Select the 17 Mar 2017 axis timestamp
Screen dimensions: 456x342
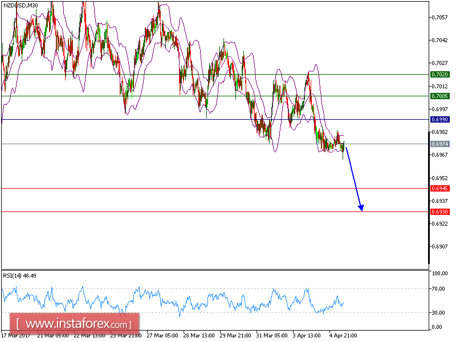(x=14, y=335)
